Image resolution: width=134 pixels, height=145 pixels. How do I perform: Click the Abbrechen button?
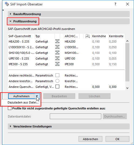pyautogui.click(x=90, y=139)
